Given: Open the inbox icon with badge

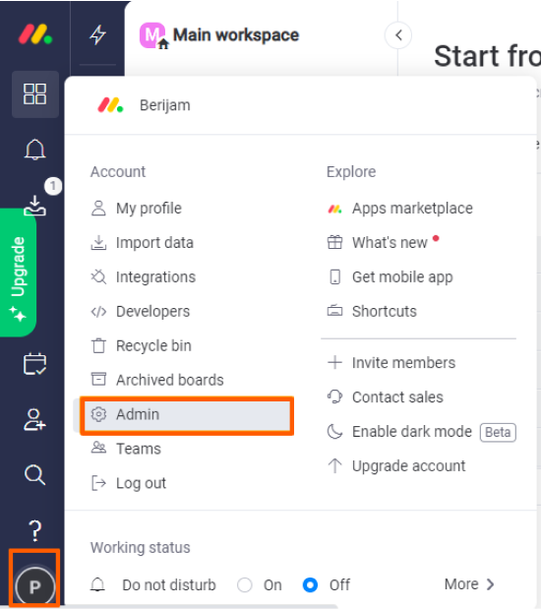Looking at the screenshot, I should 35,205.
